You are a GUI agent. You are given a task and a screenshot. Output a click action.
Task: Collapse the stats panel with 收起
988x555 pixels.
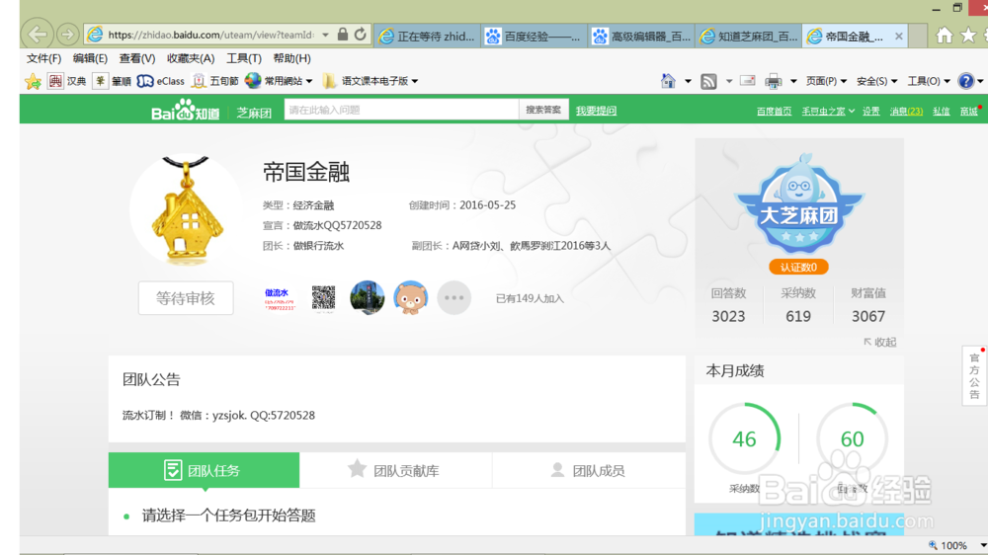click(880, 342)
